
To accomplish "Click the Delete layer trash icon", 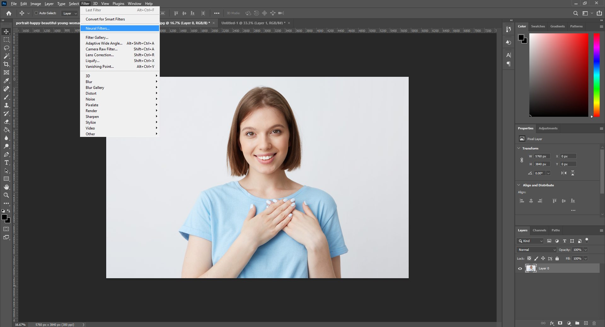I will [x=594, y=323].
